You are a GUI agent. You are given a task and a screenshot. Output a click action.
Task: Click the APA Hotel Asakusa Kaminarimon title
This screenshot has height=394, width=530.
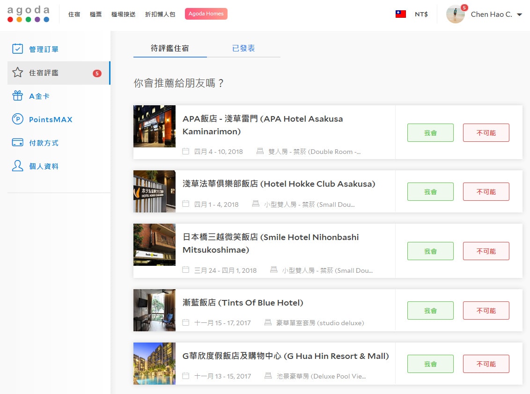pos(263,125)
